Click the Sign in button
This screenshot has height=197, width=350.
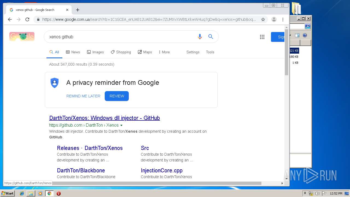[x=278, y=37]
